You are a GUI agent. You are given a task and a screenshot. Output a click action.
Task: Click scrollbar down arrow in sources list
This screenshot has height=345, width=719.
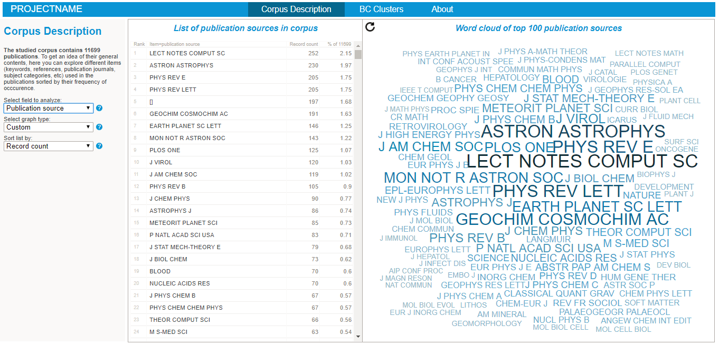click(x=358, y=337)
